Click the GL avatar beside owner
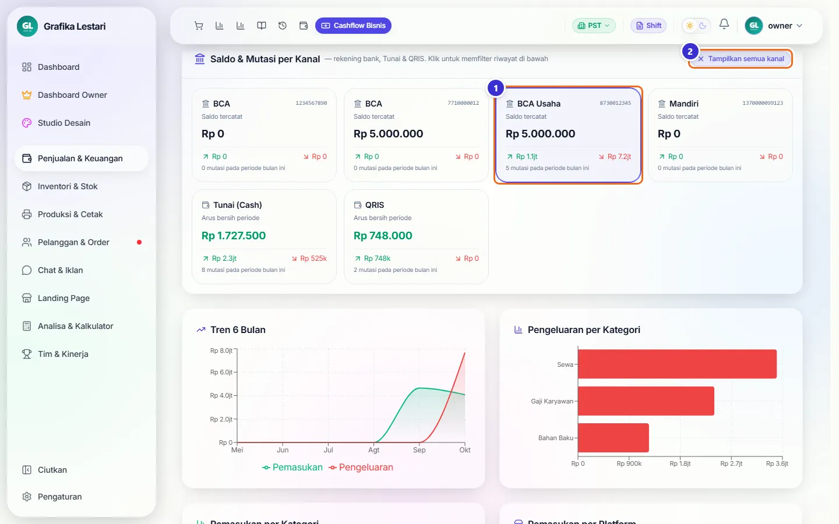Viewport: 839px width, 524px height. coord(754,26)
